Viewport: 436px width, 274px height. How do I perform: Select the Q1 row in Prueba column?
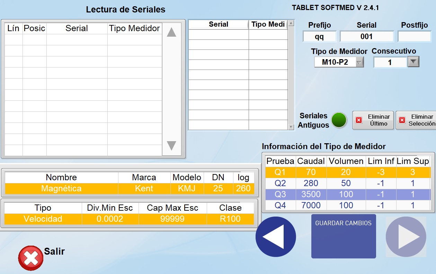[281, 172]
